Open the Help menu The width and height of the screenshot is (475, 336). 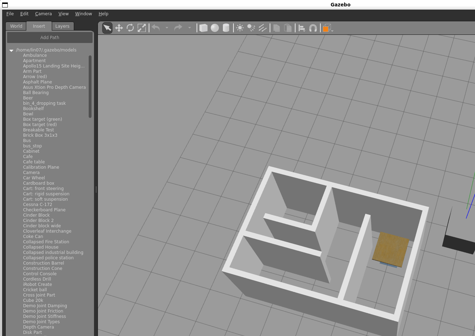(x=103, y=14)
